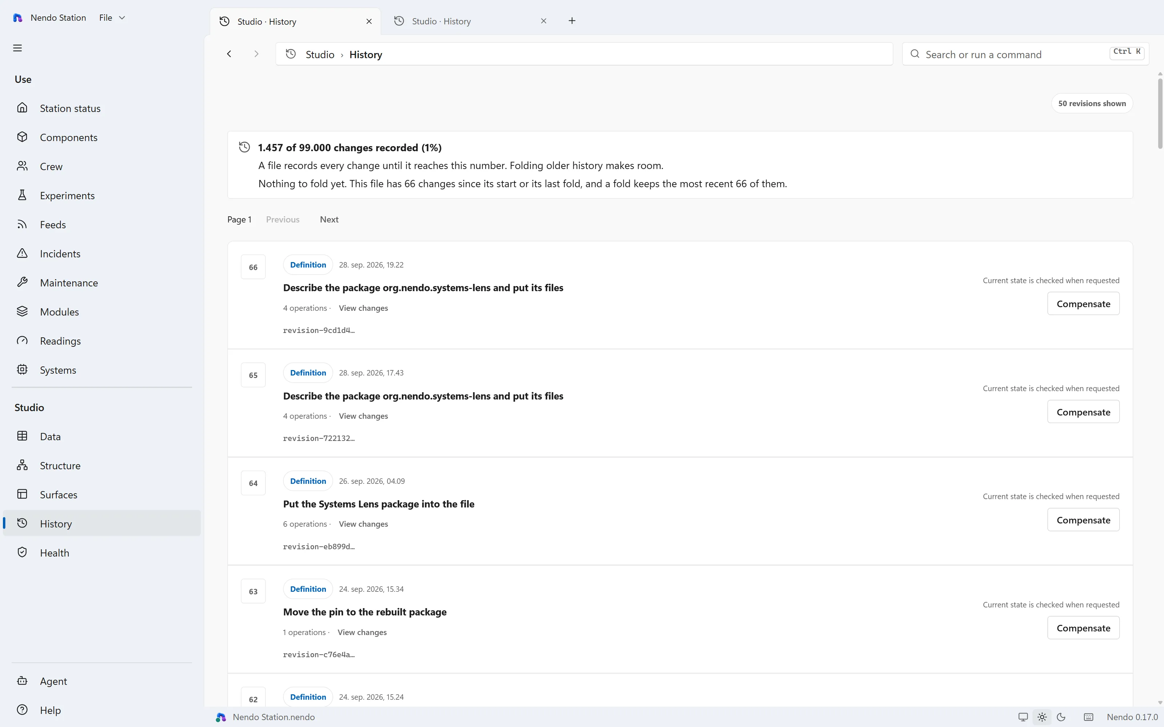Select History in the Studio sidebar

101,523
